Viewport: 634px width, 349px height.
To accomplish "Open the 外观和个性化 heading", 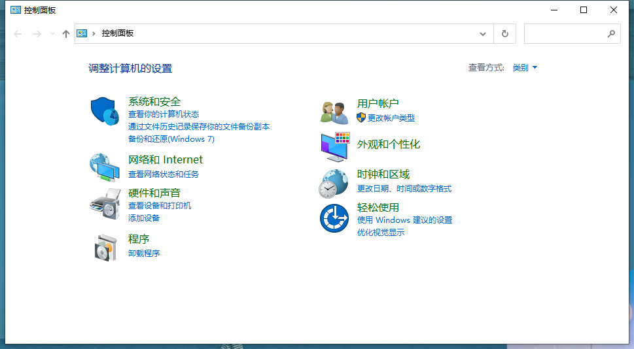I will coord(389,144).
